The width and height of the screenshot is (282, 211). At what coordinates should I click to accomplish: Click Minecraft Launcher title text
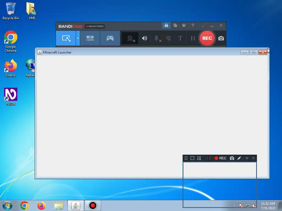point(57,52)
